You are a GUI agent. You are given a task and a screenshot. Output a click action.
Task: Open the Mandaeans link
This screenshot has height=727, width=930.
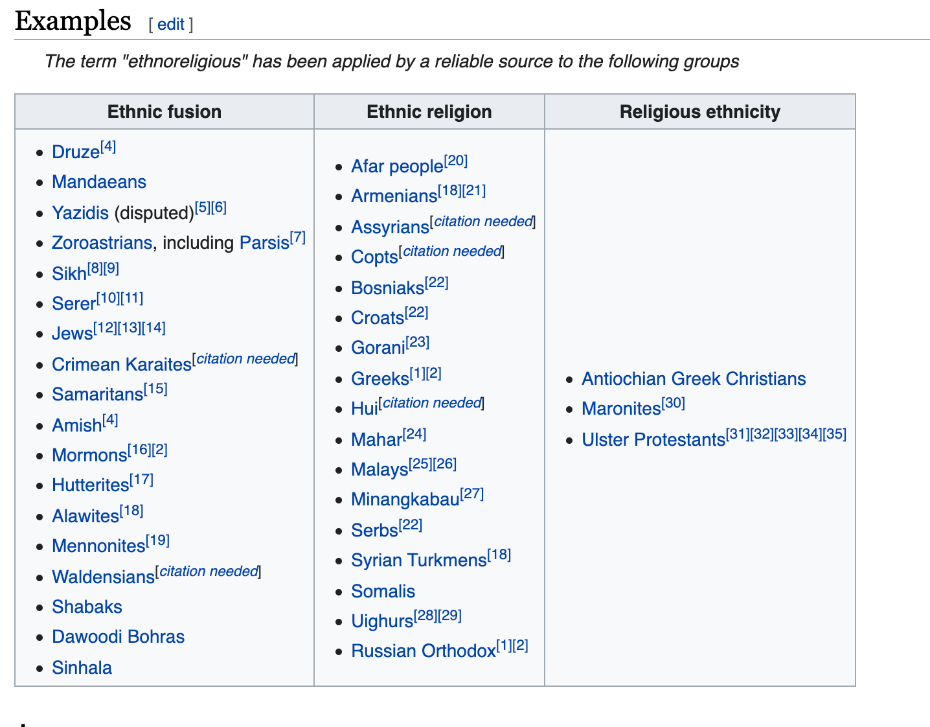point(99,182)
